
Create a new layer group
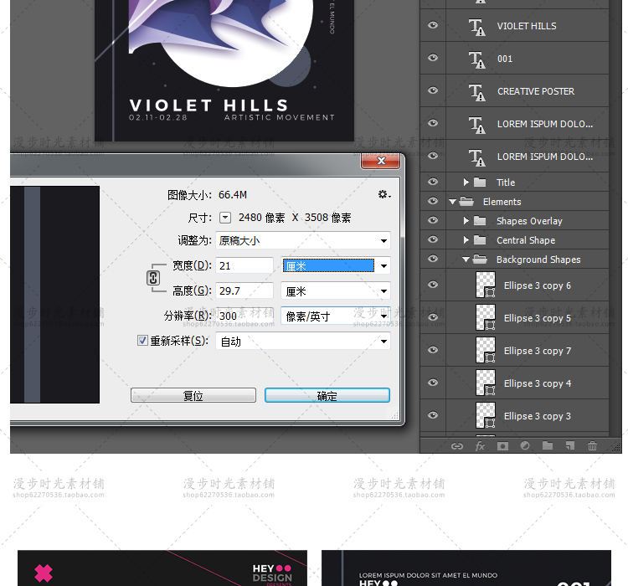548,446
